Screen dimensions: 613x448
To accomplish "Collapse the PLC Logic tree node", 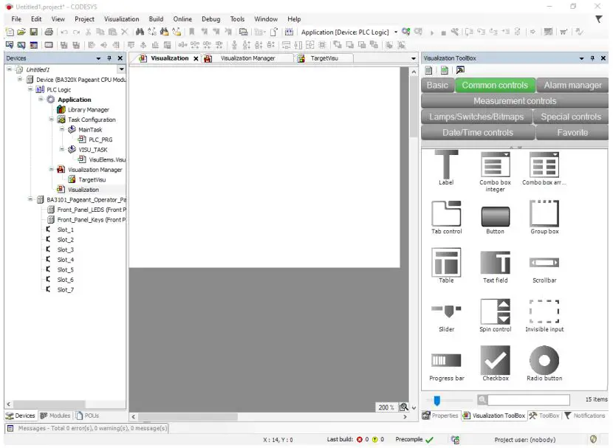I will [31, 89].
